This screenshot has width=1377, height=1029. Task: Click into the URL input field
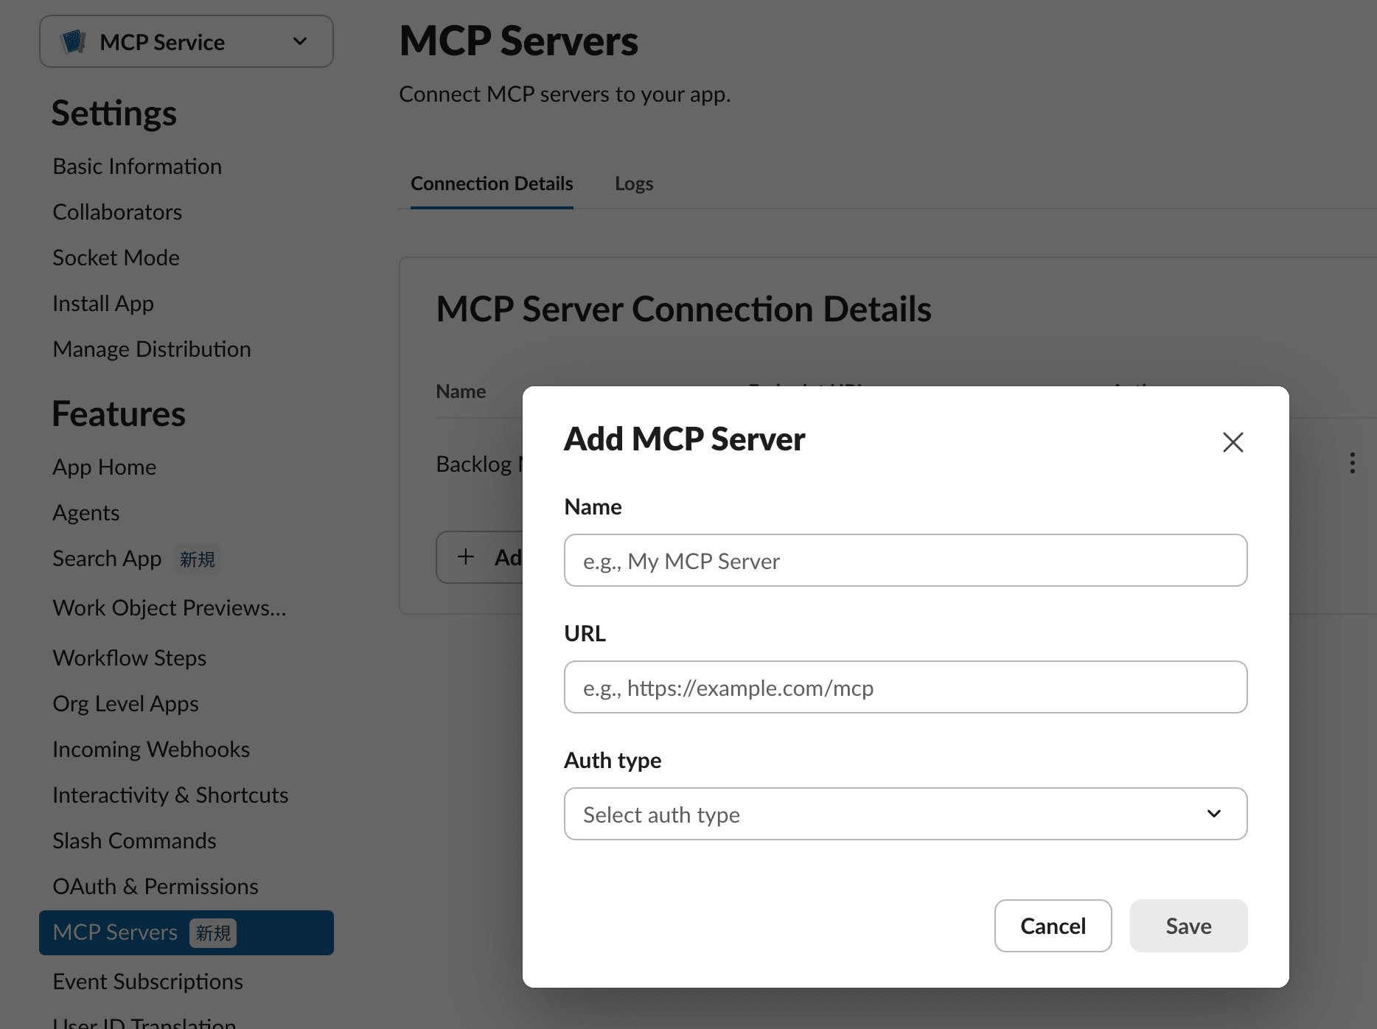[x=905, y=687]
